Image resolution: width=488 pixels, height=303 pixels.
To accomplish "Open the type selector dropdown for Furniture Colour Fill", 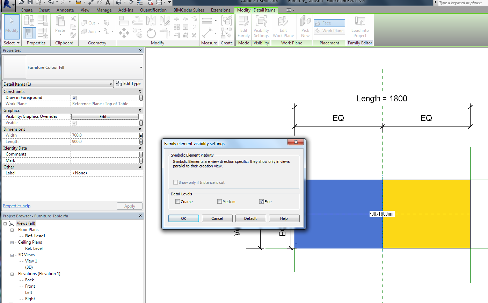I will (x=141, y=67).
